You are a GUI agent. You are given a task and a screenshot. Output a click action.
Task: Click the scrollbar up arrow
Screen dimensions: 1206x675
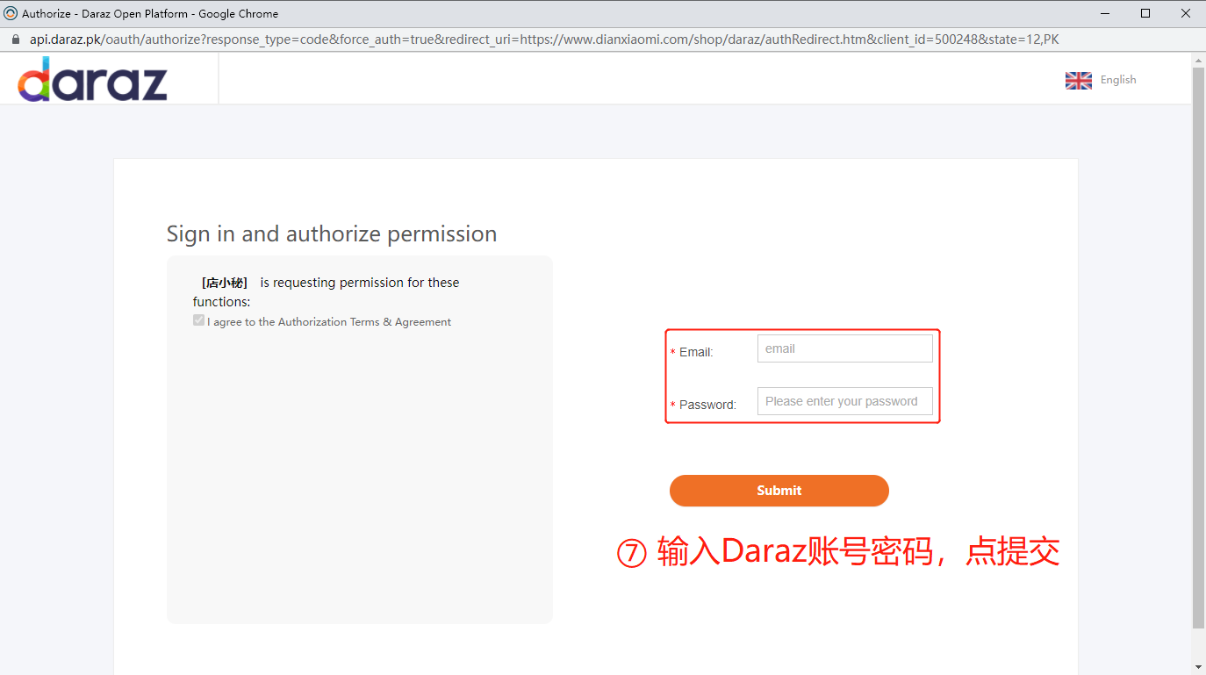[x=1198, y=60]
